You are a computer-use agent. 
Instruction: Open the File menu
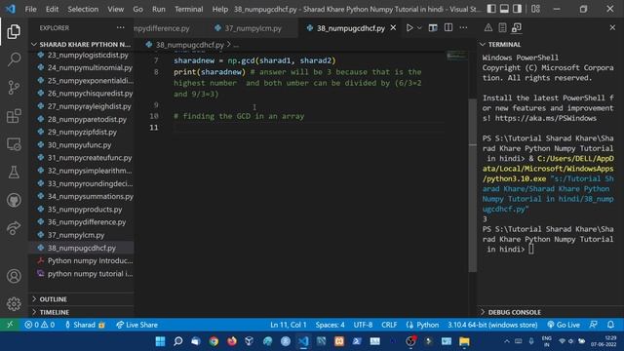pyautogui.click(x=30, y=9)
